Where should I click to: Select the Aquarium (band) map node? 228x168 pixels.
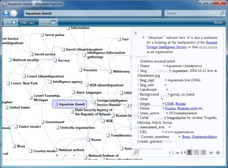click(x=70, y=104)
